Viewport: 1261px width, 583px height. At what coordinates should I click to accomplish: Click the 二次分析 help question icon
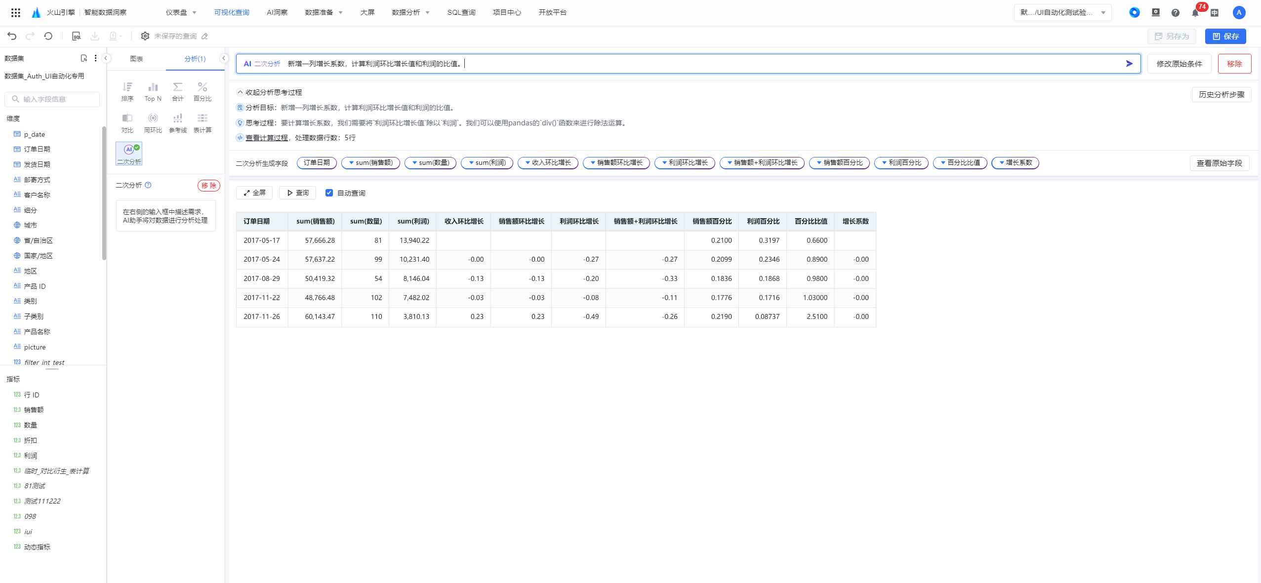coord(148,185)
